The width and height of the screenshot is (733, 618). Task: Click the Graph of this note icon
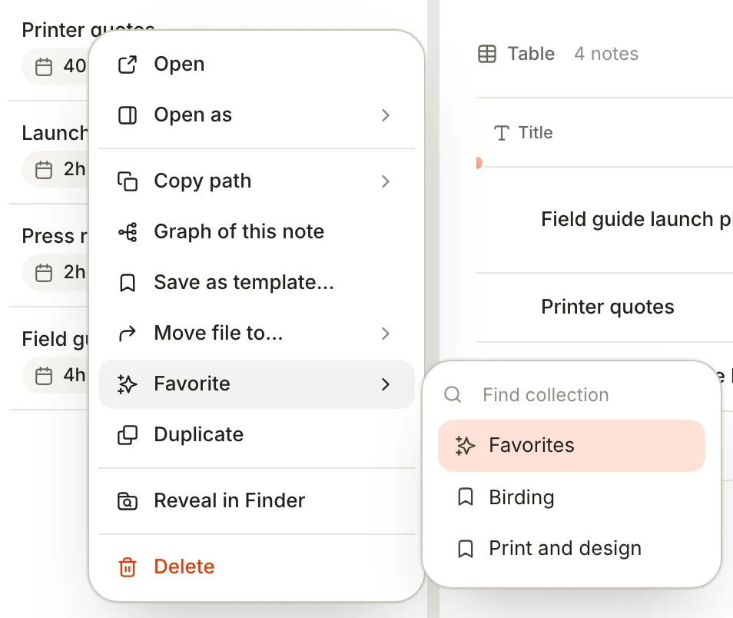[x=127, y=232]
